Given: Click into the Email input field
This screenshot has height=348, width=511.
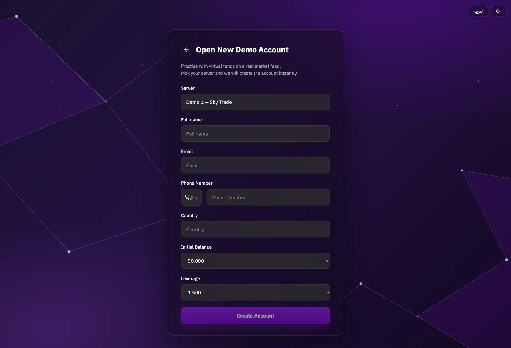Looking at the screenshot, I should (255, 165).
